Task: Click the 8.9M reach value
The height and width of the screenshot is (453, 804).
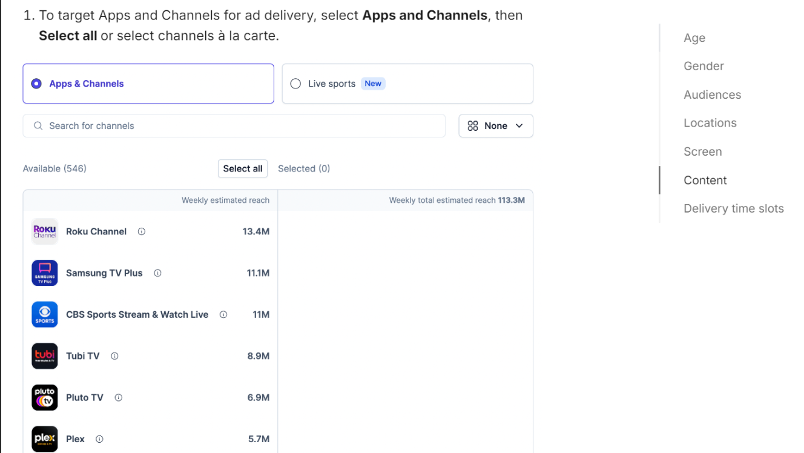Action: point(259,356)
